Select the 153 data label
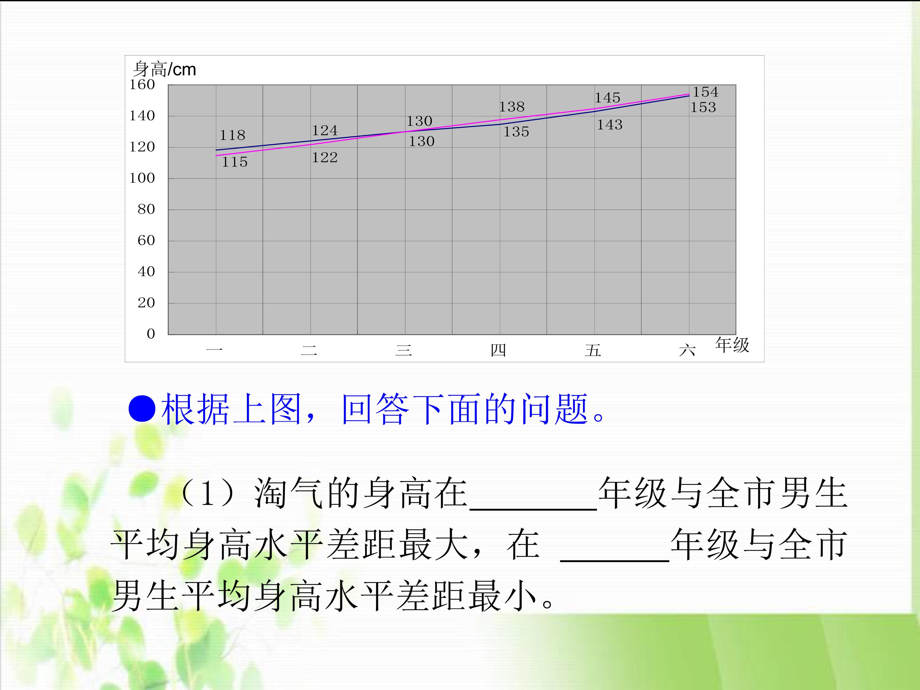Image resolution: width=920 pixels, height=690 pixels. pos(703,107)
